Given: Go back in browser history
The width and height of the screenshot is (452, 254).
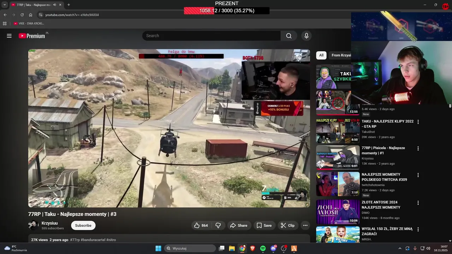Looking at the screenshot, I should [5, 15].
